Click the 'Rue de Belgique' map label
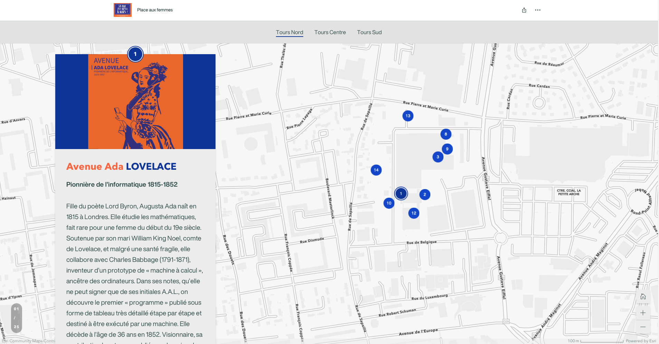The image size is (659, 344). click(x=421, y=242)
